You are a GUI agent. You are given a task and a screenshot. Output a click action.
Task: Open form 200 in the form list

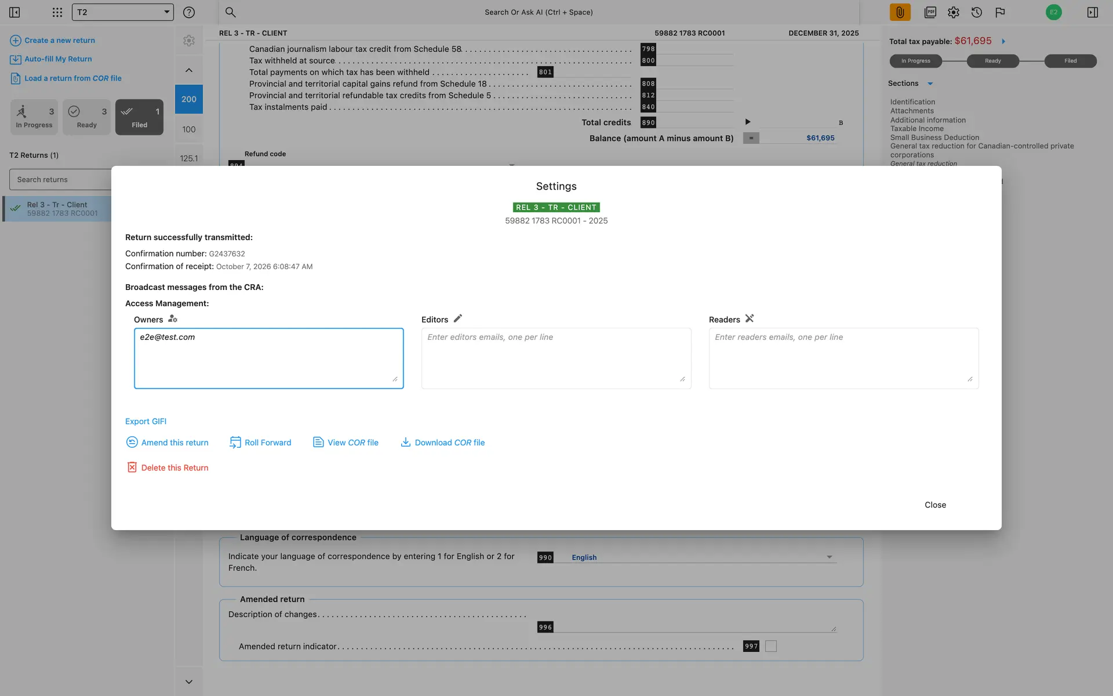pyautogui.click(x=189, y=99)
